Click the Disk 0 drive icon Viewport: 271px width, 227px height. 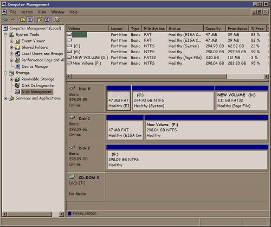tap(72, 88)
